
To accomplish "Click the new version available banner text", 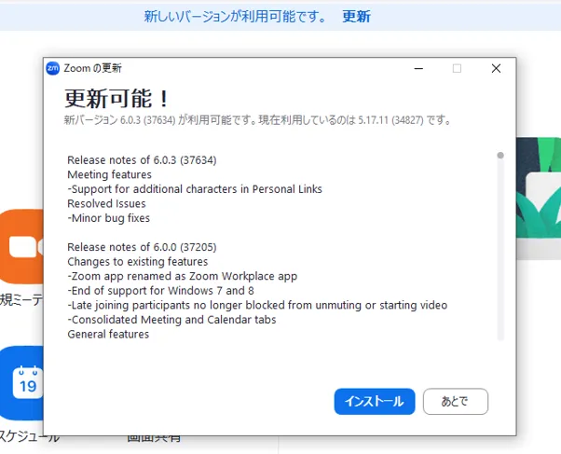I will 235,16.
